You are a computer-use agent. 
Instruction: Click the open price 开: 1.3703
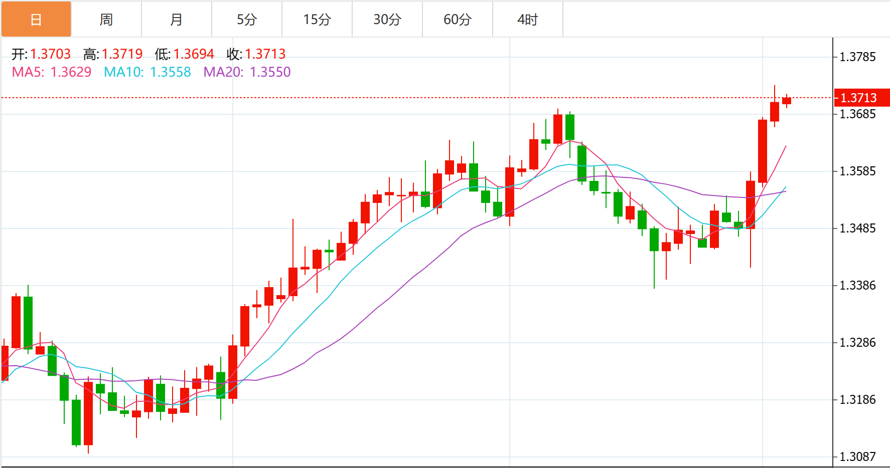click(x=41, y=54)
